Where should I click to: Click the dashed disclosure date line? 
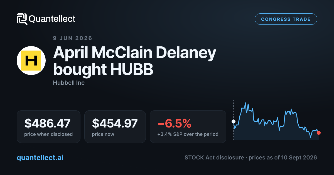pos(234,119)
